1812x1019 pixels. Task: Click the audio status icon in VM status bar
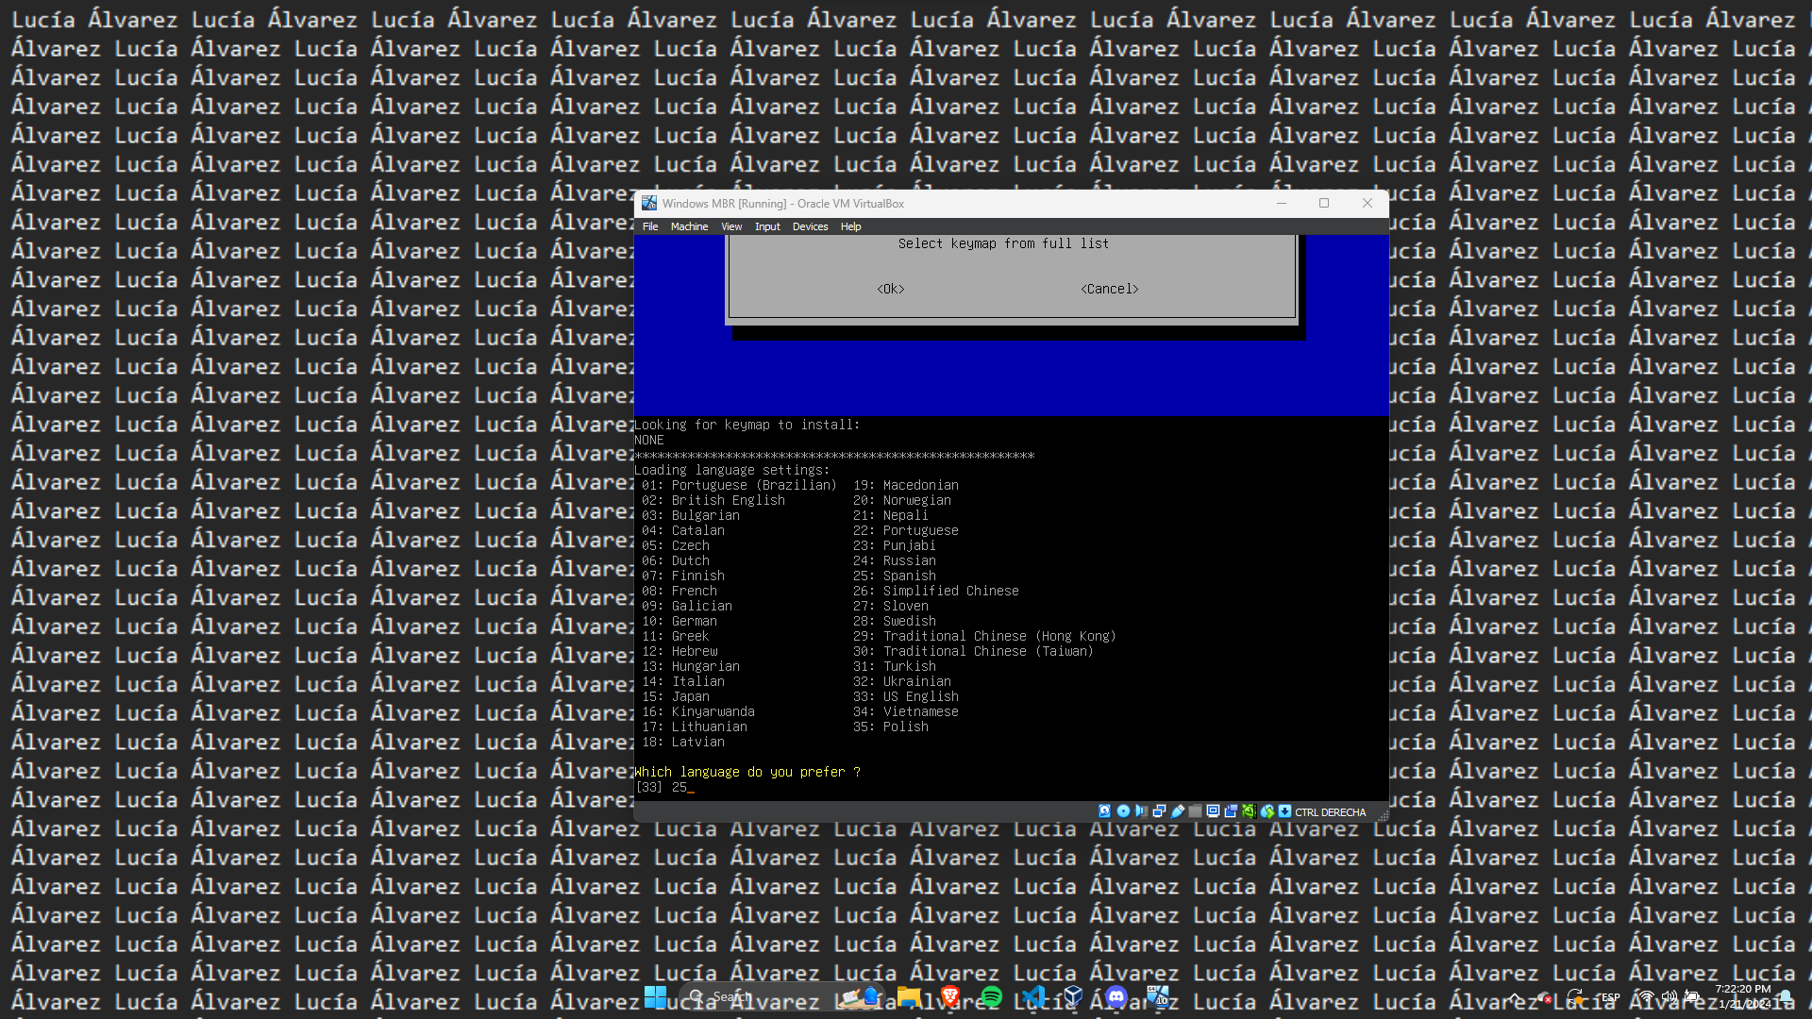click(x=1141, y=811)
